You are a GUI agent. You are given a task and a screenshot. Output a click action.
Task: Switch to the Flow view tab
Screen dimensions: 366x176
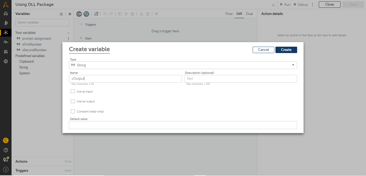229,14
